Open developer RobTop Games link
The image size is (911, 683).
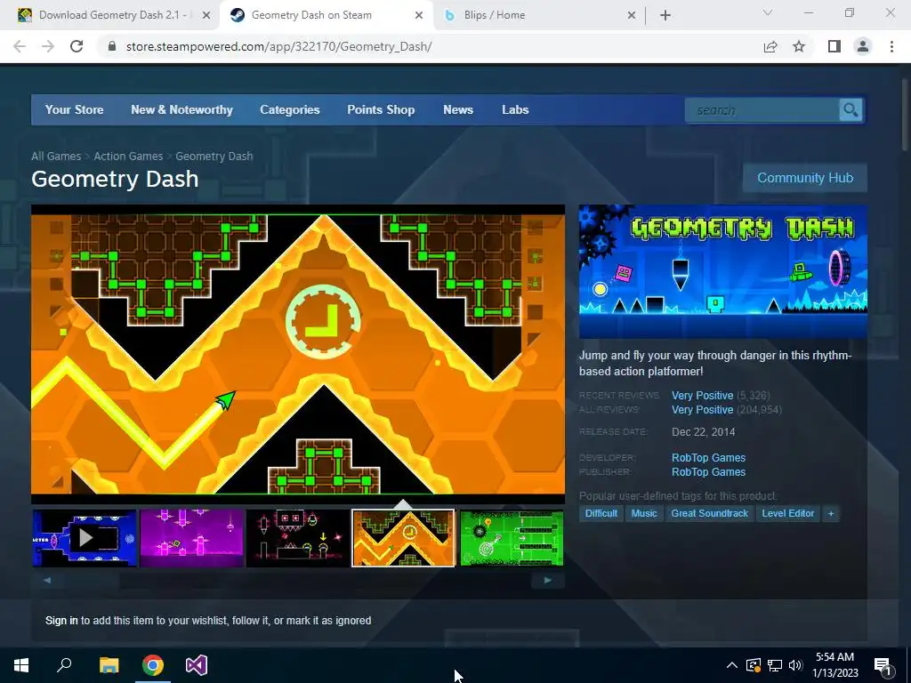[x=708, y=458]
